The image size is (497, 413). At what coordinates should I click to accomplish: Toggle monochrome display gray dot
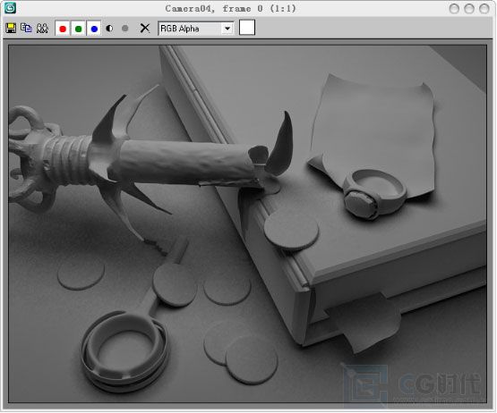[x=125, y=29]
